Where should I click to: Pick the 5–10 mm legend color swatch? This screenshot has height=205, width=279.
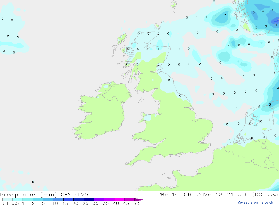48,199
